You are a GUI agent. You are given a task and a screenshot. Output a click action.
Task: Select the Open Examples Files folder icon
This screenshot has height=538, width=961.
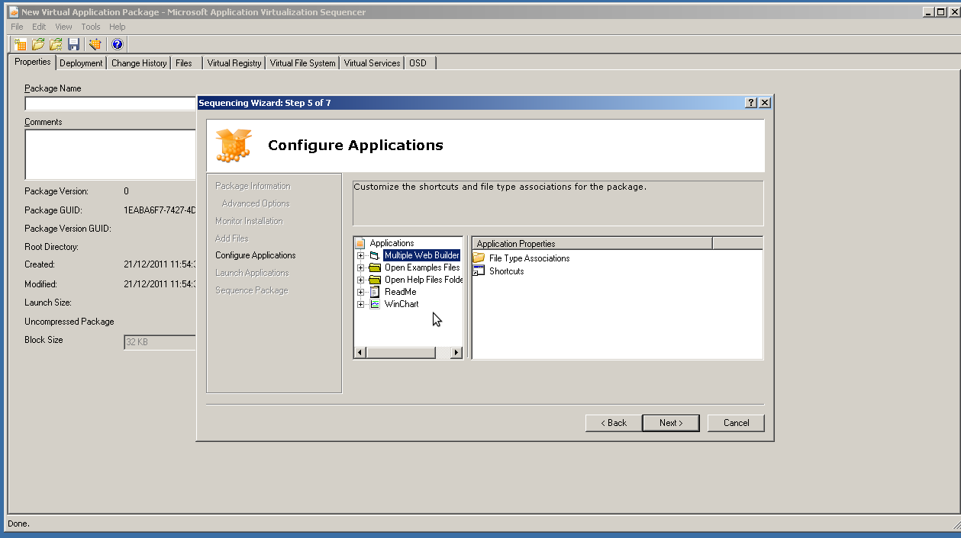(x=375, y=267)
